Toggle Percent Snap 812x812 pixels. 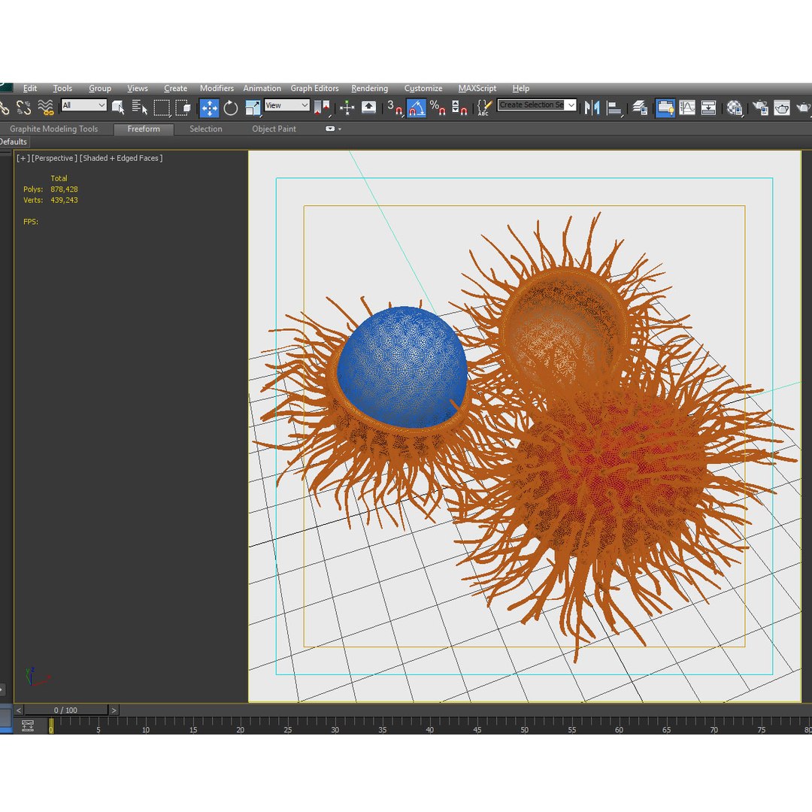point(438,108)
